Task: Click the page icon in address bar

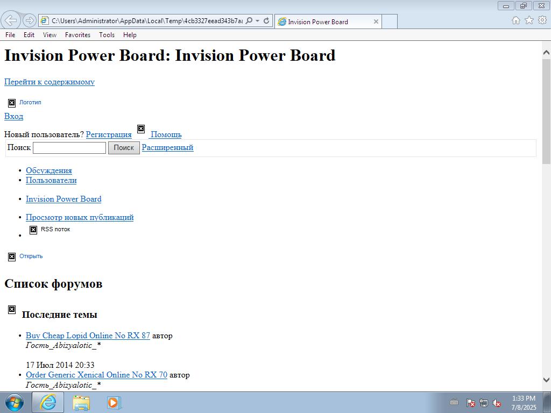Action: [44, 21]
